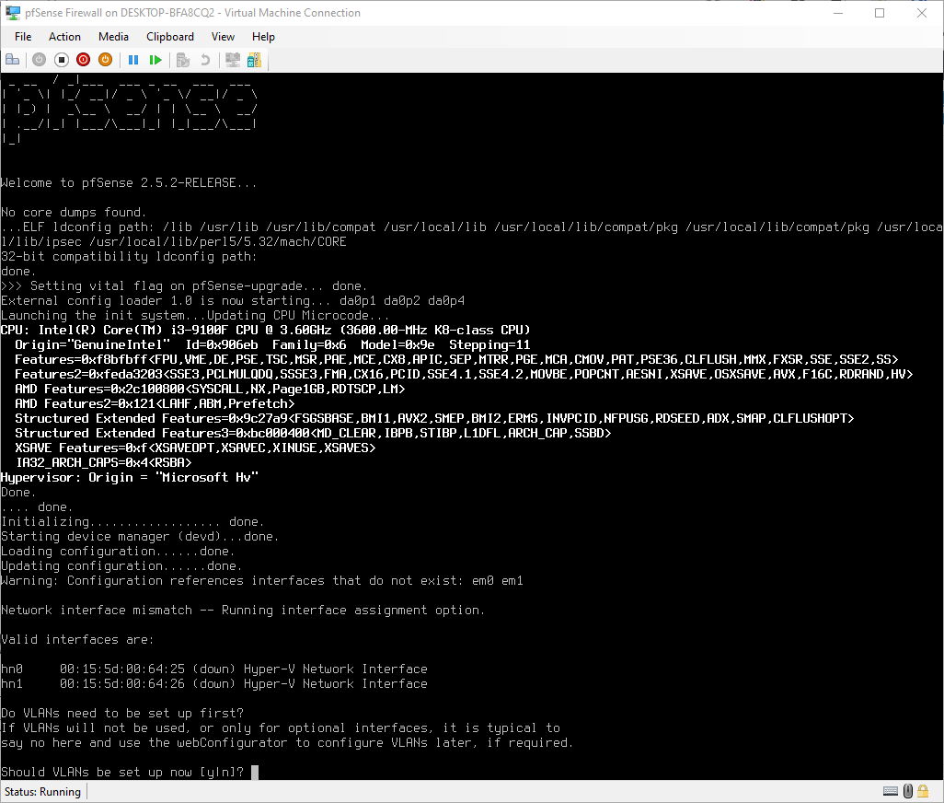Click the 'Should VLANs be set up now' prompt

pos(122,773)
